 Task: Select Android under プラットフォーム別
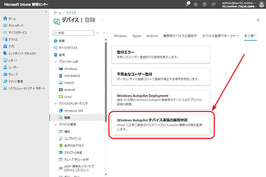tap(67, 90)
